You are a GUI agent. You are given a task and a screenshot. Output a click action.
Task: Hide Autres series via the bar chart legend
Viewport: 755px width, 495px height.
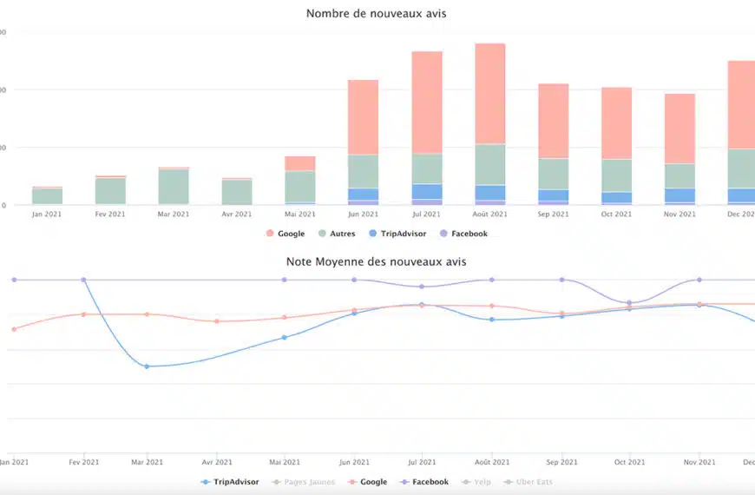click(x=339, y=234)
